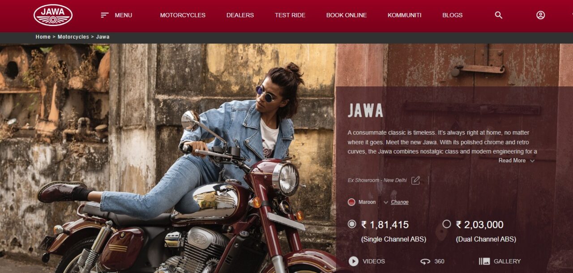
Task: Select the ₹ 1,81,415 Single Channel ABS option
Action: coord(352,224)
